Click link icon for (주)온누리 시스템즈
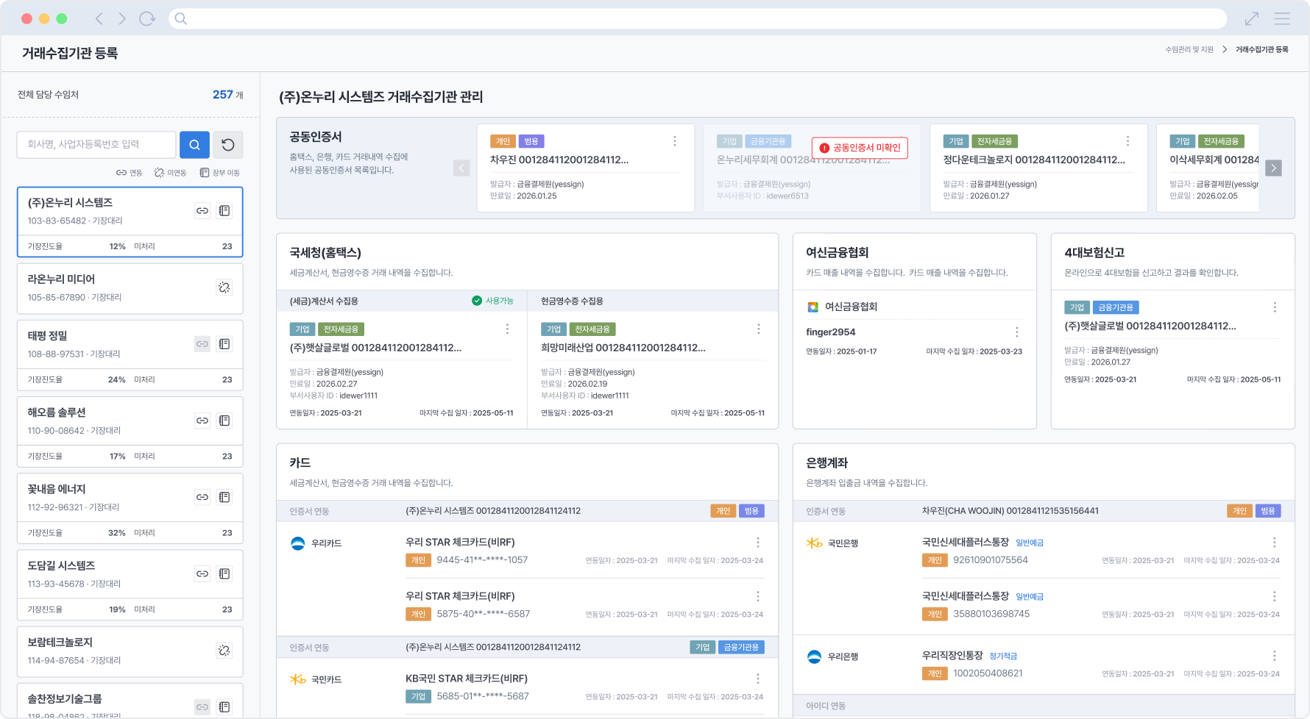Viewport: 1310px width, 719px height. (x=202, y=211)
